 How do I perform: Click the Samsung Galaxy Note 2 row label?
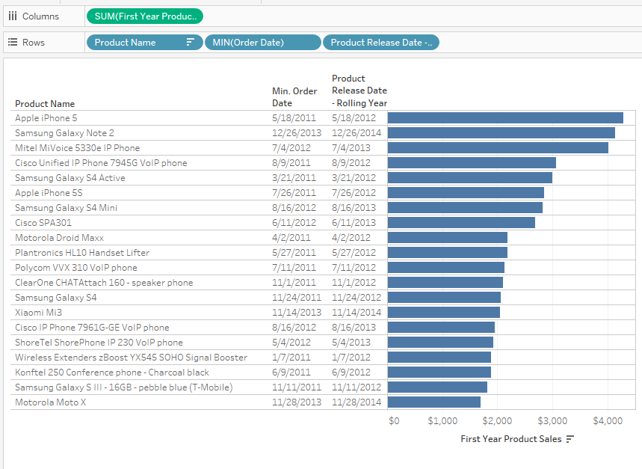[64, 132]
